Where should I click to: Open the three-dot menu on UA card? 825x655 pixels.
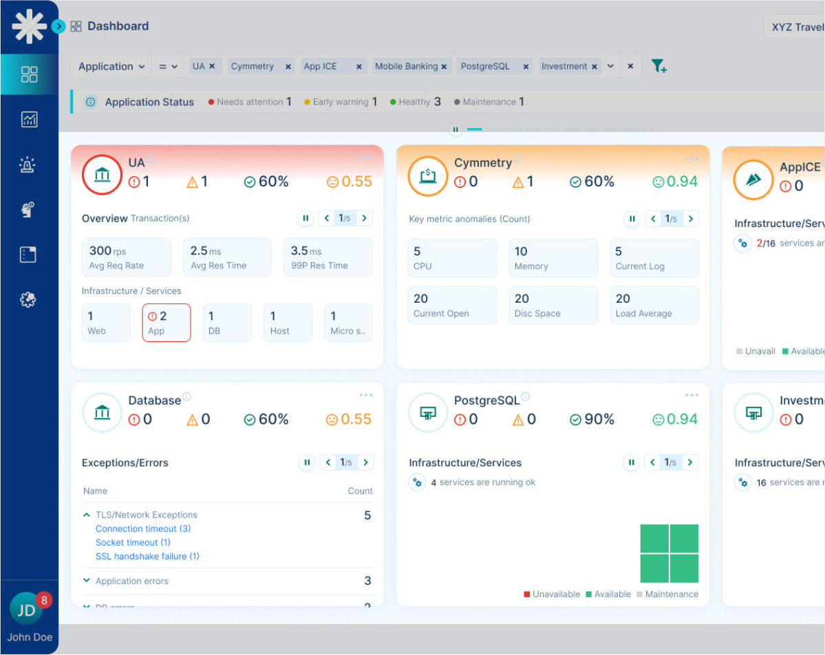tap(365, 158)
